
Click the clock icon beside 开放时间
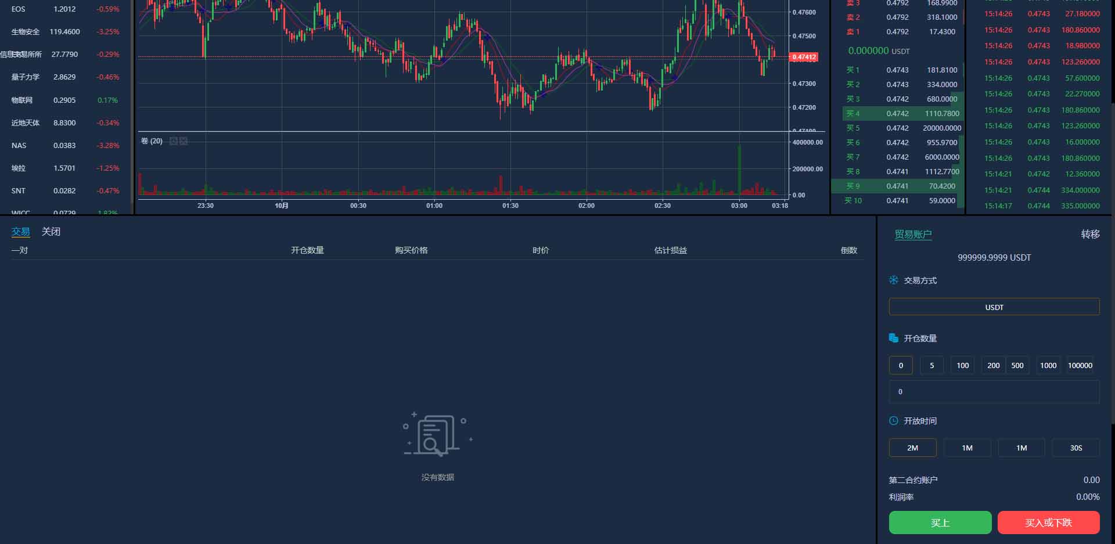[x=894, y=420]
